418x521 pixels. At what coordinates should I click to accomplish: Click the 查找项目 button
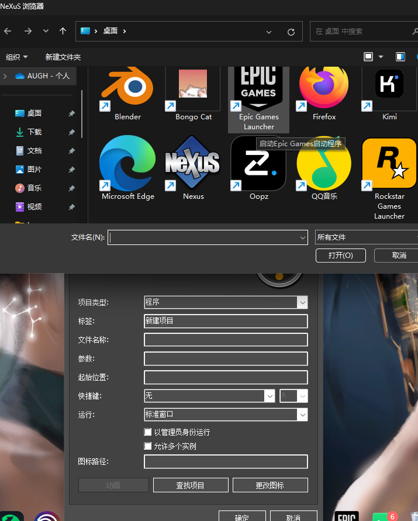[x=191, y=485]
